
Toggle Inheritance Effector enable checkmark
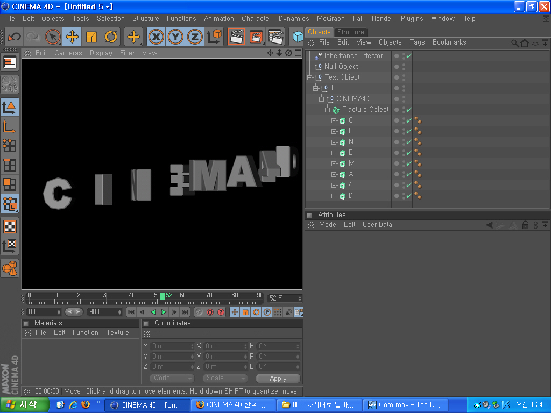click(x=409, y=56)
